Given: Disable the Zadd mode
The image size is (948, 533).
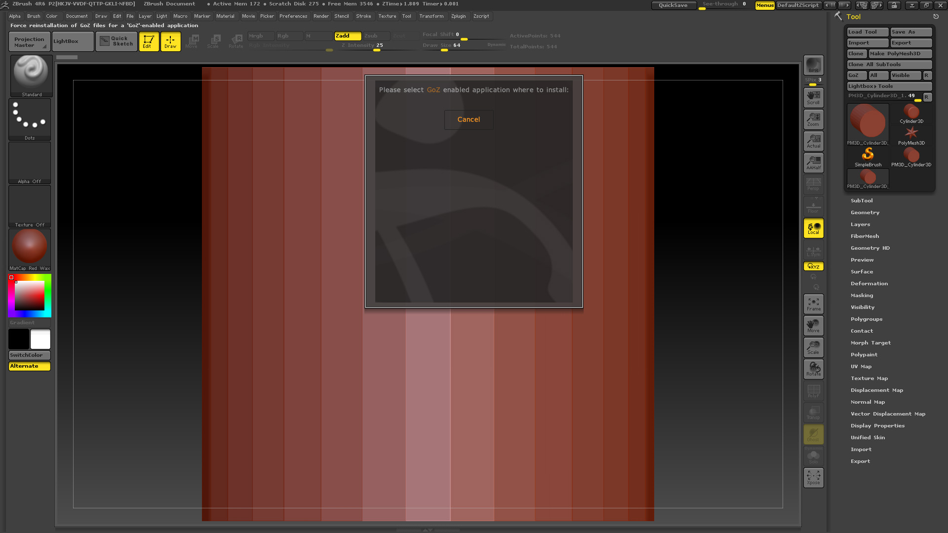Looking at the screenshot, I should pyautogui.click(x=347, y=36).
